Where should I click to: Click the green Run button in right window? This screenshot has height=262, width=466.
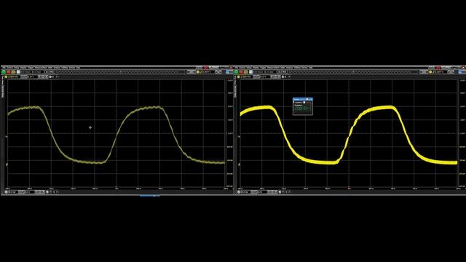pyautogui.click(x=236, y=72)
